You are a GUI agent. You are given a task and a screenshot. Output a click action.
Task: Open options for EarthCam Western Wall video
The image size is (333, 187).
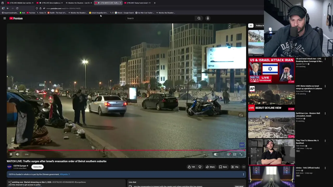click(325, 113)
